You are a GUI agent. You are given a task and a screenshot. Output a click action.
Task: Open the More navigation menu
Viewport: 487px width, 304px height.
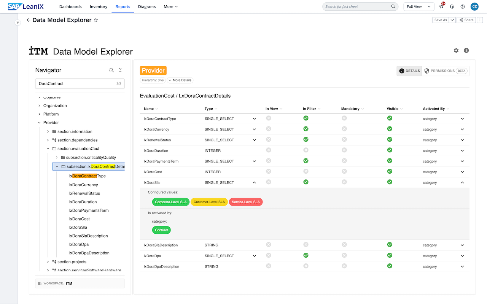tap(171, 6)
